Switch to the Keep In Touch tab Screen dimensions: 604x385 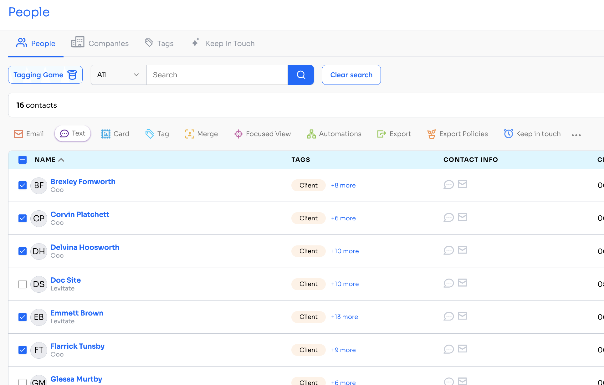(x=223, y=43)
